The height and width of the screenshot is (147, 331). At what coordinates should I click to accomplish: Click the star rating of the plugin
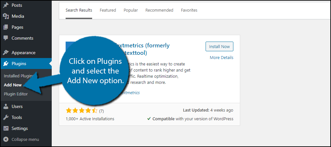pos(81,111)
